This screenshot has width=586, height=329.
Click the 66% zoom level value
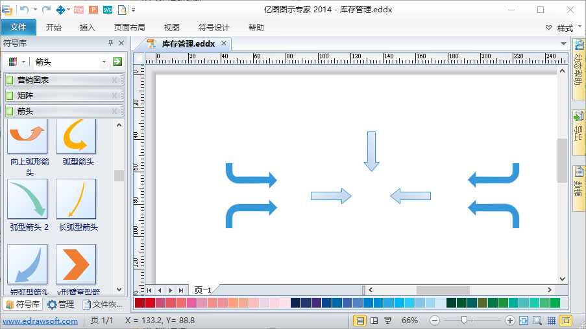pyautogui.click(x=409, y=321)
